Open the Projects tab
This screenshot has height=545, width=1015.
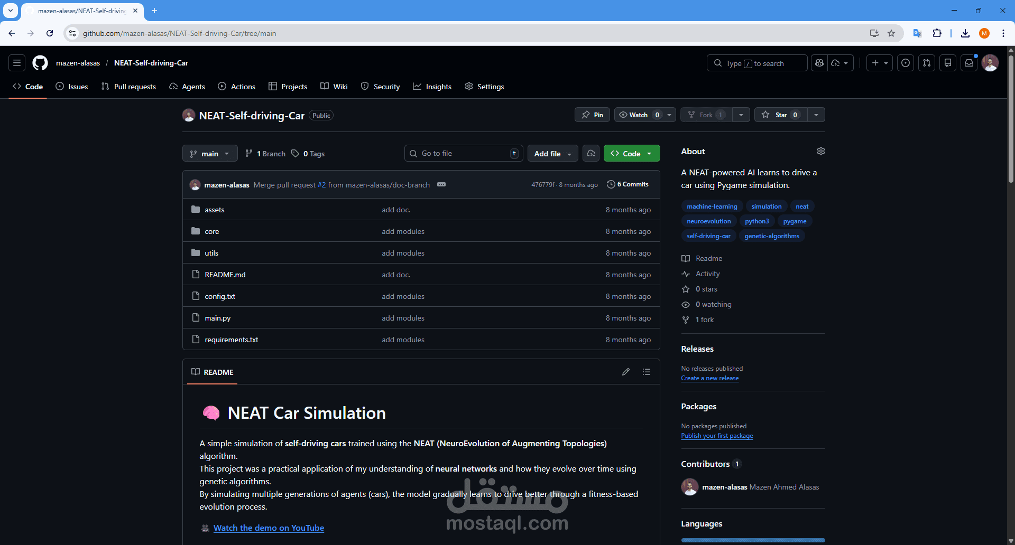[288, 87]
